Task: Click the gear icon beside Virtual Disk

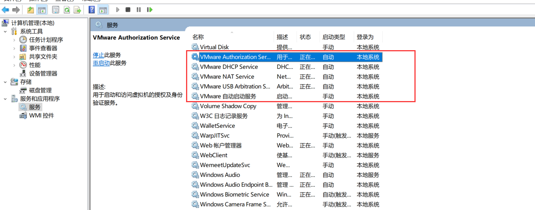Action: [x=195, y=47]
